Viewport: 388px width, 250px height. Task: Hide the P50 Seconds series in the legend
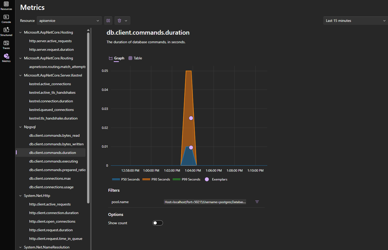tap(126, 179)
